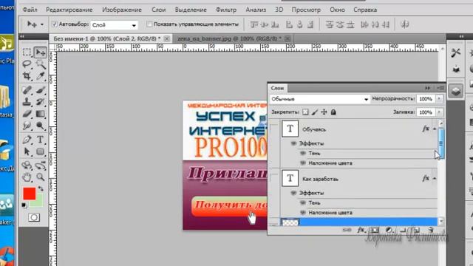Select the History Brush tool
Viewport: 473px width, 266px height.
point(40,102)
